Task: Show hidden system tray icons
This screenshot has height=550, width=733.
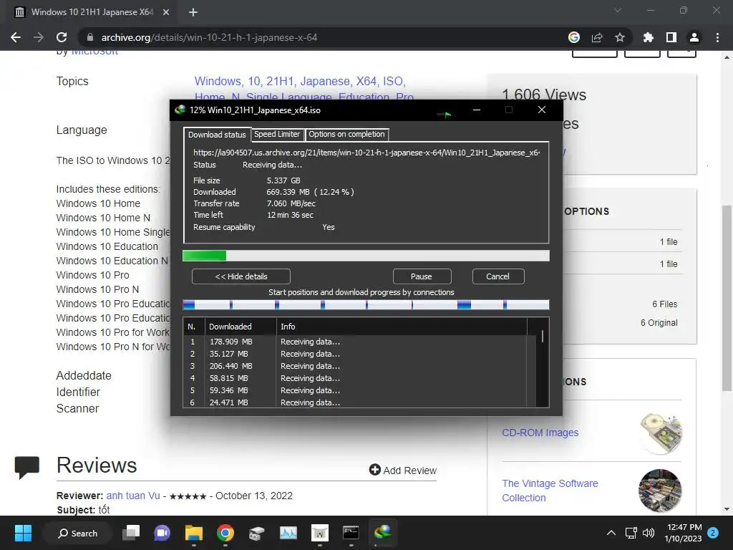Action: (x=611, y=533)
